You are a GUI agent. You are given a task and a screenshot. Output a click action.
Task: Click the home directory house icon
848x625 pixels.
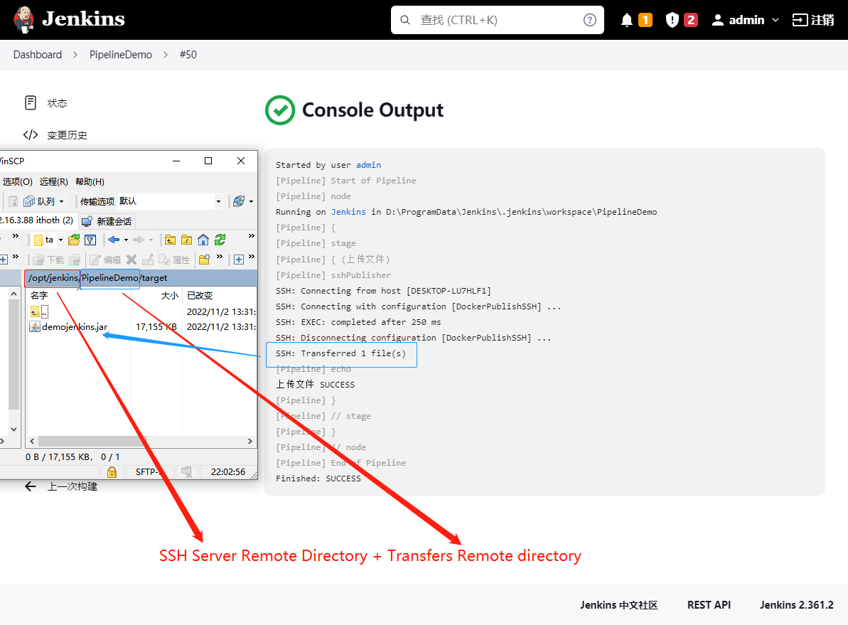pos(203,240)
